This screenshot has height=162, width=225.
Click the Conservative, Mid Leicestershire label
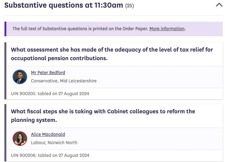pyautogui.click(x=64, y=81)
